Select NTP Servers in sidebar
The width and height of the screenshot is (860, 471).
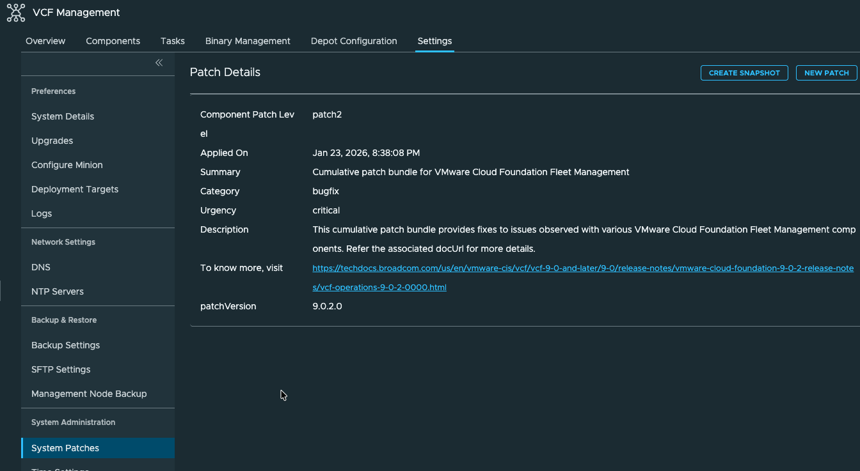[x=58, y=291]
